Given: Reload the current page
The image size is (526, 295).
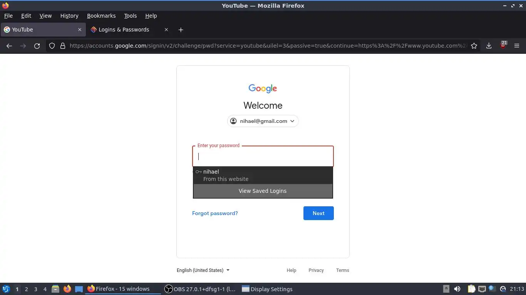Looking at the screenshot, I should pyautogui.click(x=37, y=46).
